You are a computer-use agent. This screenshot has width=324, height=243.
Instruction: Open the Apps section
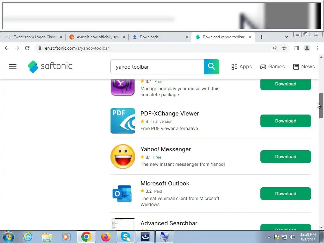coord(241,67)
